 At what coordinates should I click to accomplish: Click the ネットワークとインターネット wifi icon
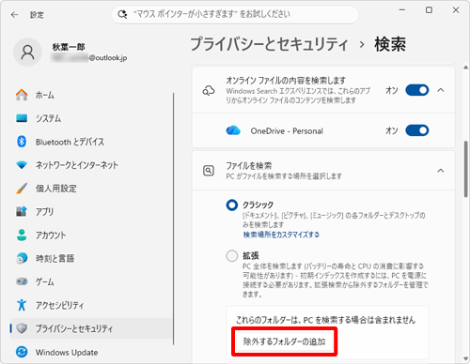22,165
